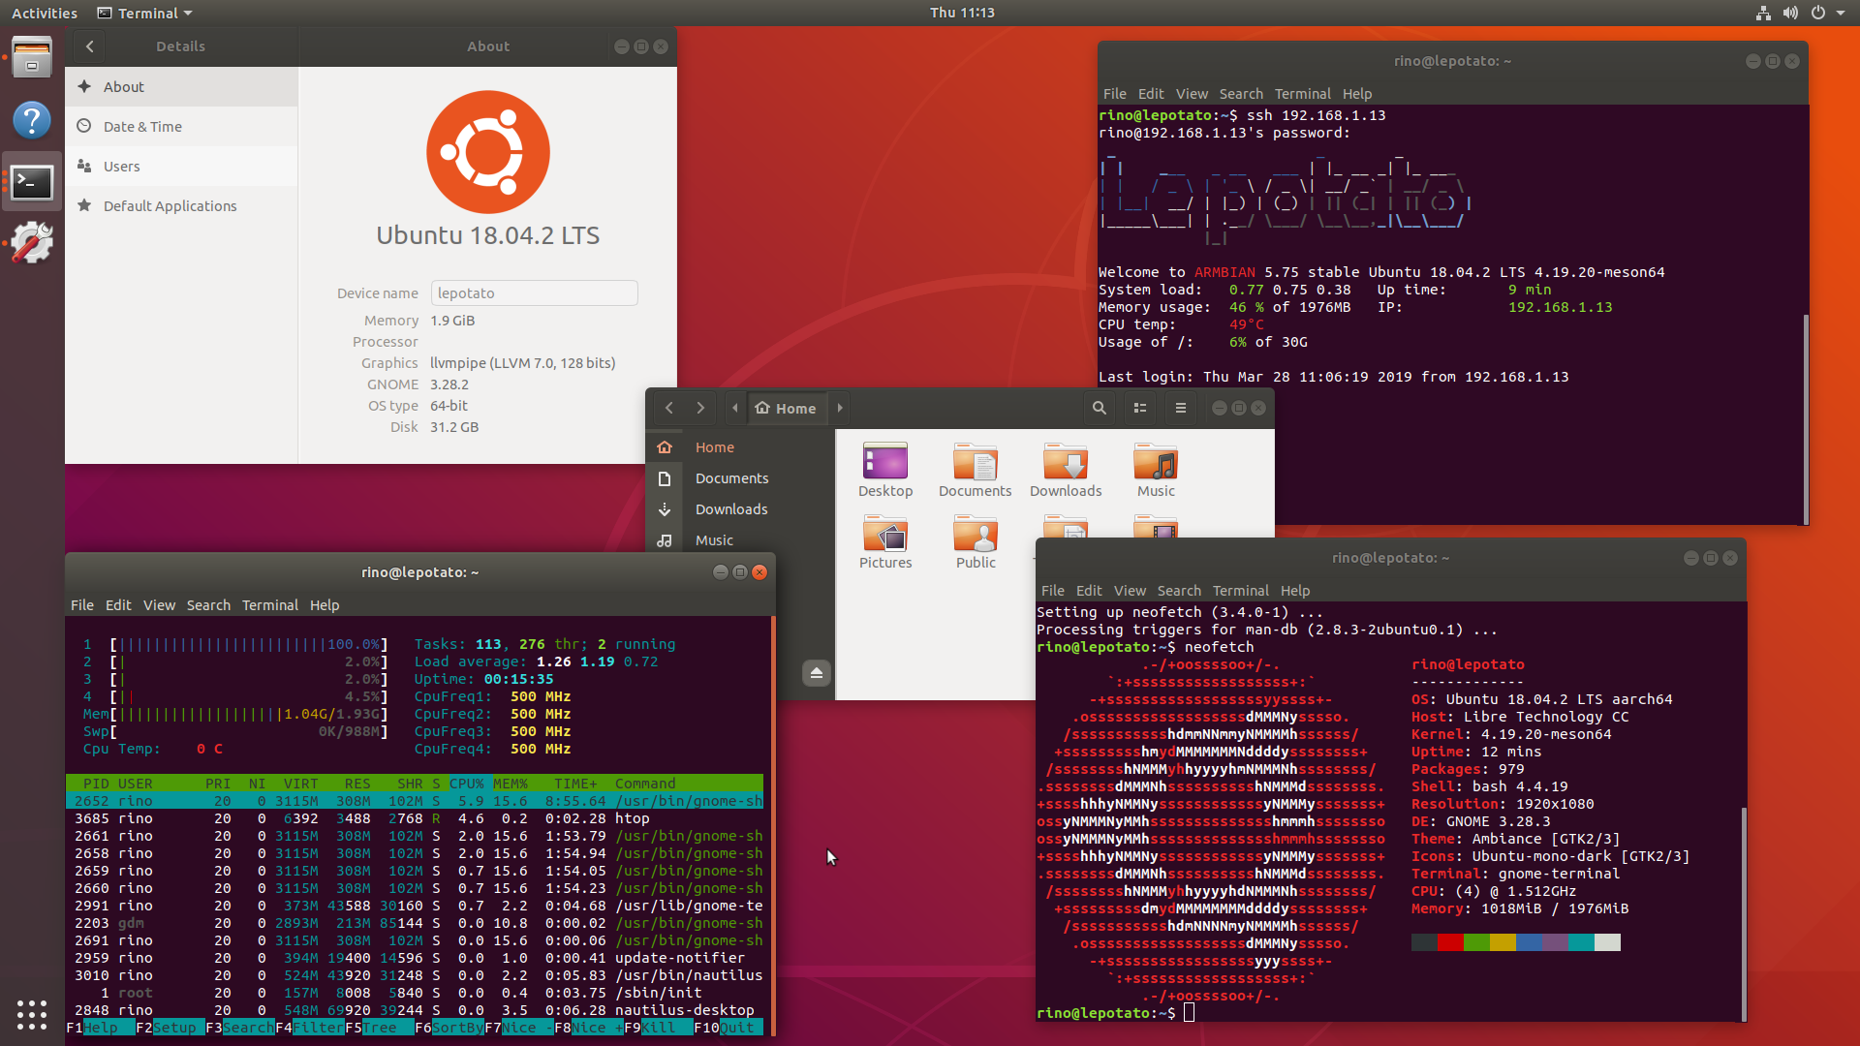Click volume icon in top bar
The width and height of the screenshot is (1860, 1046).
1790,13
